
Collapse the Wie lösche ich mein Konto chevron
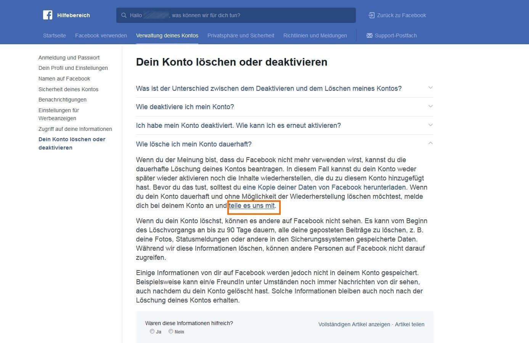point(430,143)
